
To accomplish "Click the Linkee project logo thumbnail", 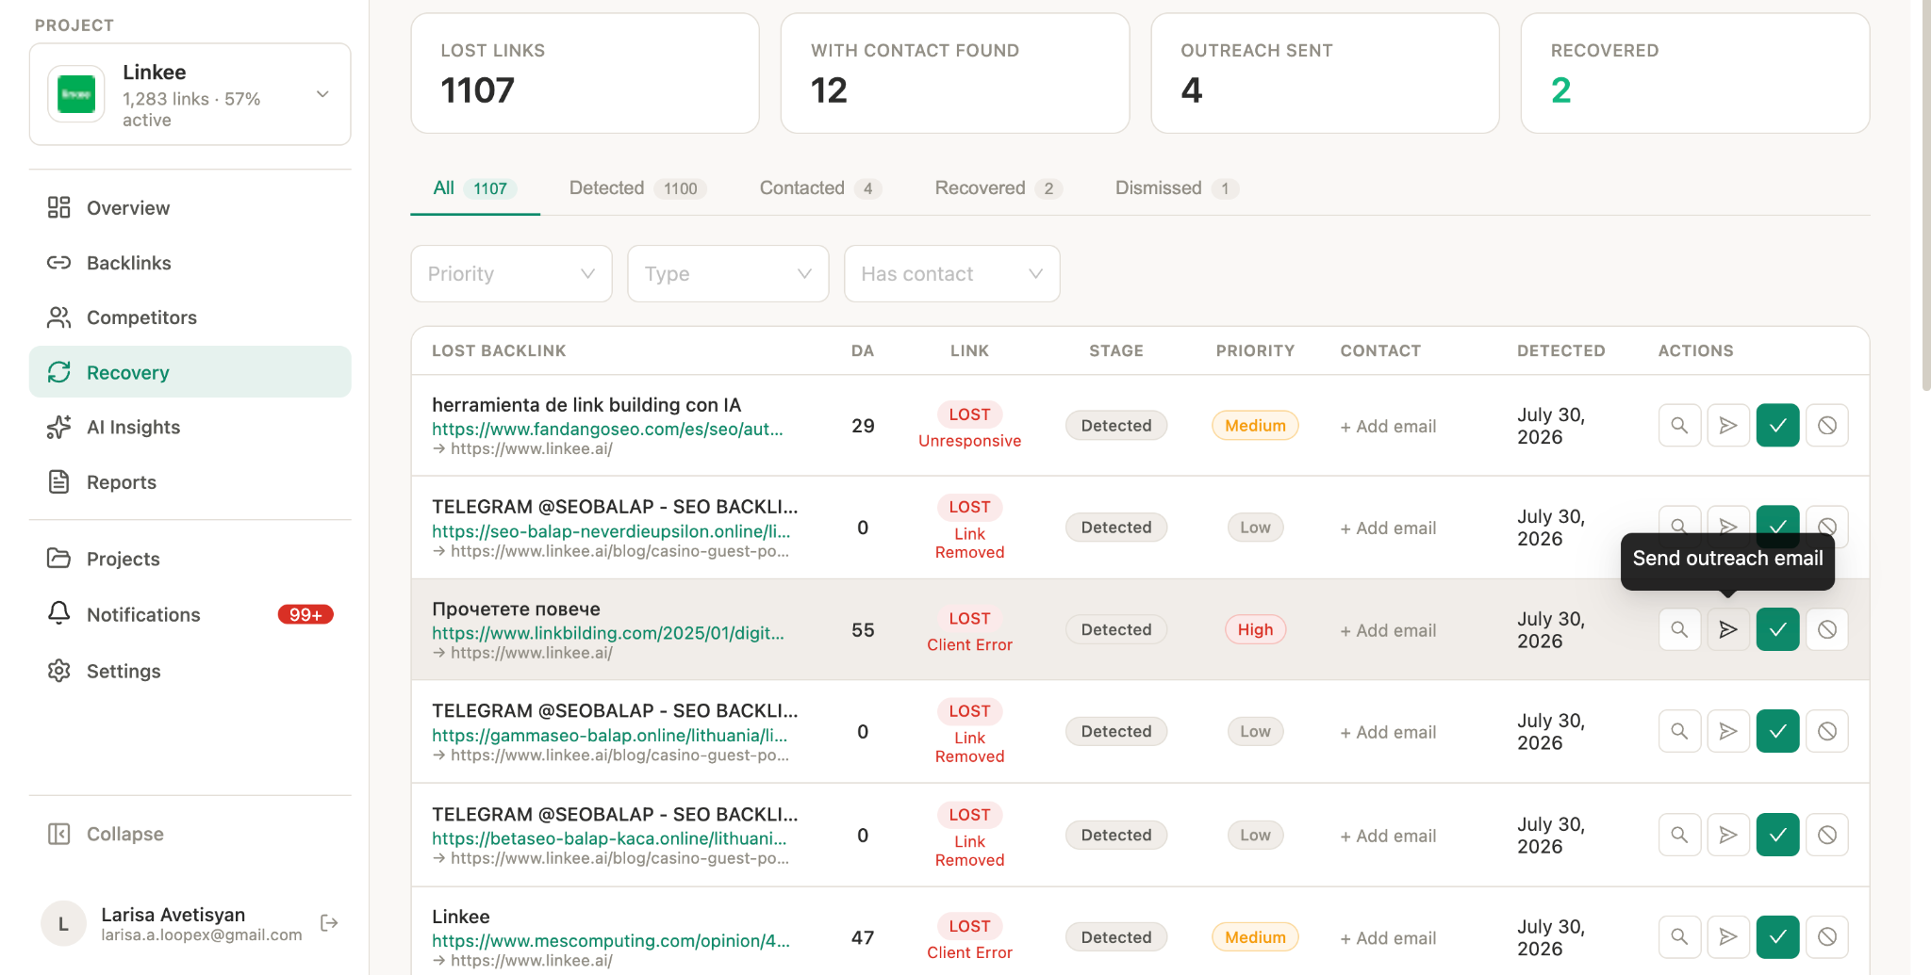I will point(76,94).
